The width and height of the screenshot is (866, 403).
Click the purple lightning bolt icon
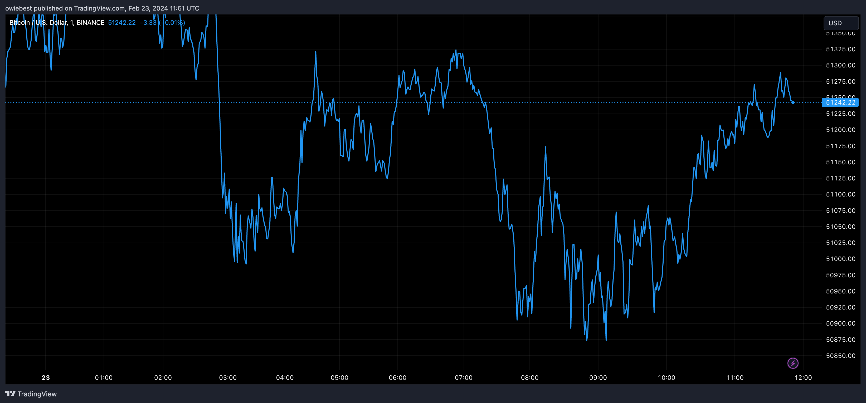click(793, 363)
